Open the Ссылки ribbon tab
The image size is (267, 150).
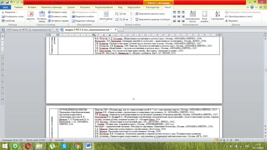[71, 7]
